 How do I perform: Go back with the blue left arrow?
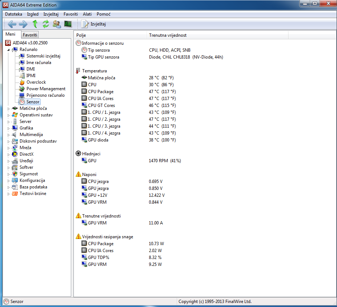coord(12,24)
